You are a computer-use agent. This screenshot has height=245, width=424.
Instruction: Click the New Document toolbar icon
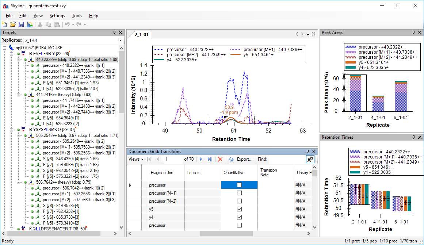point(4,24)
